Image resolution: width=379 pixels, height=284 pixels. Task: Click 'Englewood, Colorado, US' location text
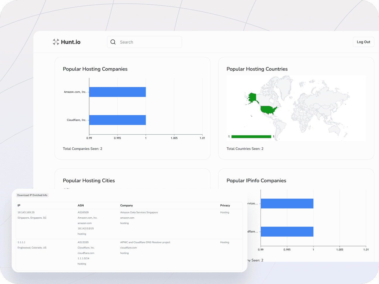pos(32,247)
